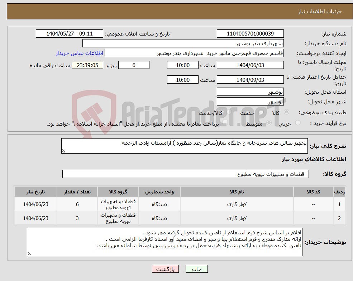The height and width of the screenshot is (281, 353).
Task: Click the delivery city field بوشهر
Action: 250,102
